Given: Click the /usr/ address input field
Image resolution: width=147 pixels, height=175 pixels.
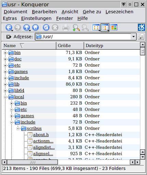Looking at the screenshot, I should click(x=85, y=37).
